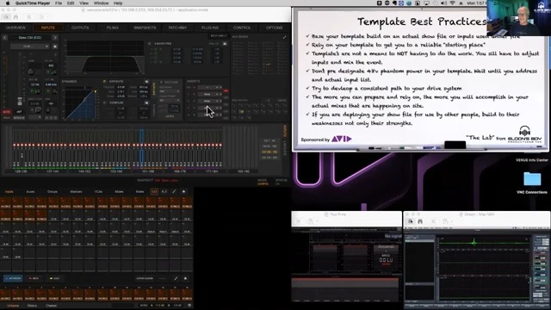Expand the side-chain Key Source dropdown

tap(170, 91)
